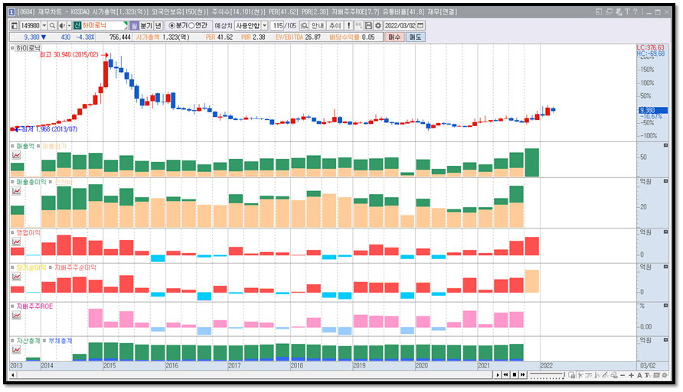
Task: Click the speaker sound icon in toolbar
Action: [62, 26]
